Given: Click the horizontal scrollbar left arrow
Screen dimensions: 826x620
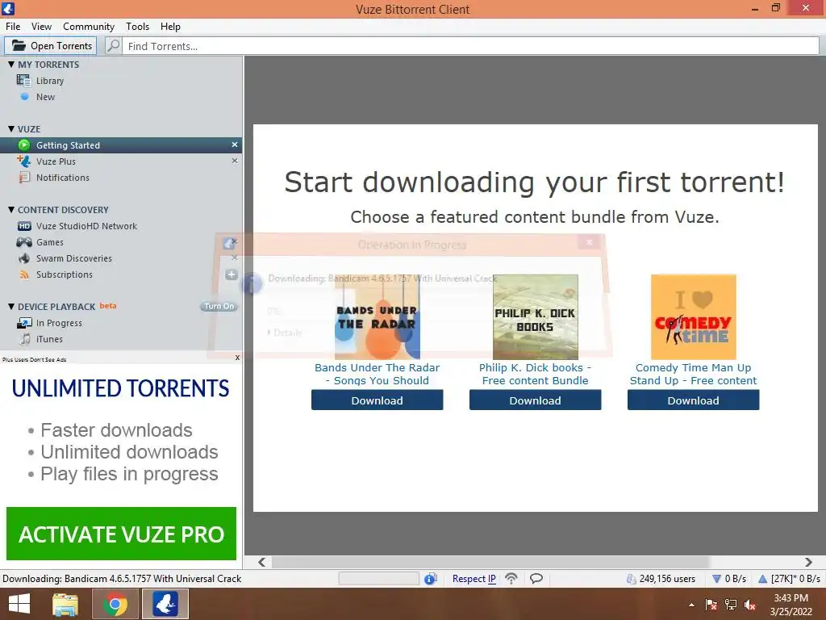Looking at the screenshot, I should [262, 562].
